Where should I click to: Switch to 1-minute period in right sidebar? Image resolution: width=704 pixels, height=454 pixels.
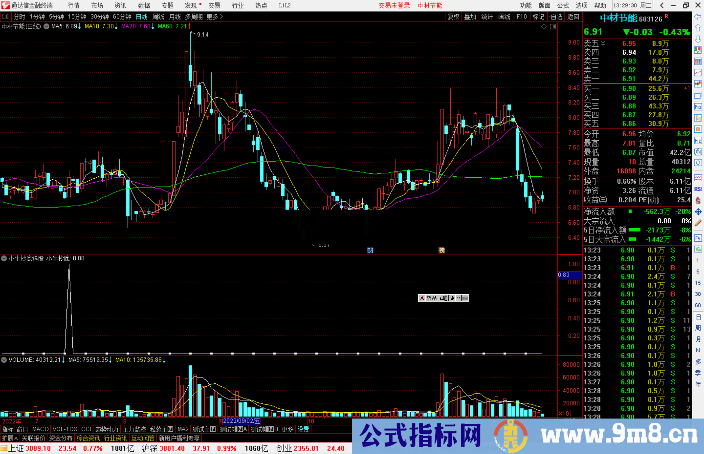(698, 260)
